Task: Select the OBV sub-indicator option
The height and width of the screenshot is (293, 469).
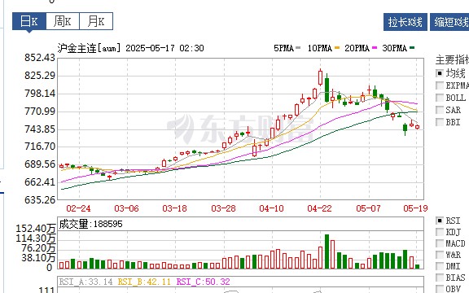Action: (x=440, y=288)
